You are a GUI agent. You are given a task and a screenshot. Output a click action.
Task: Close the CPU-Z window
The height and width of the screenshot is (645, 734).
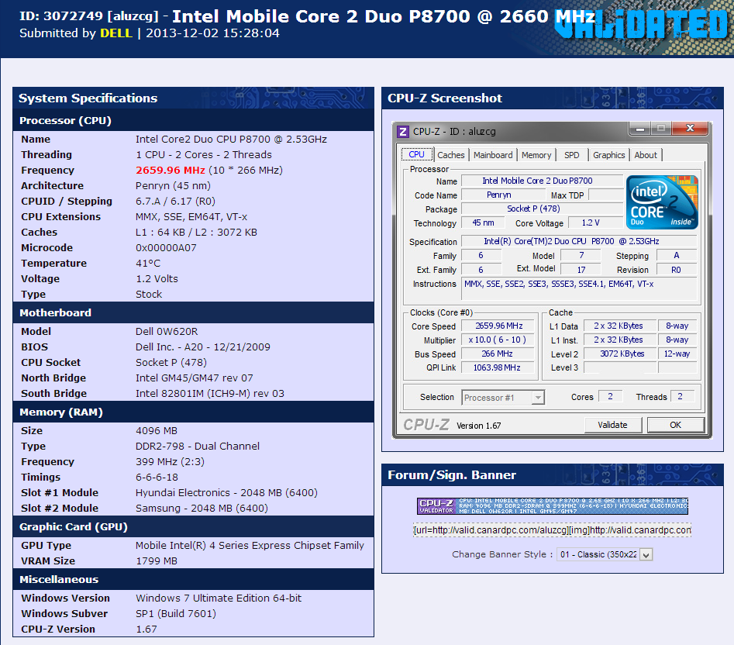pos(690,128)
